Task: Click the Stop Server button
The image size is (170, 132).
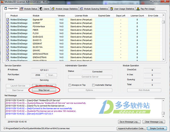Action: (x=44, y=90)
